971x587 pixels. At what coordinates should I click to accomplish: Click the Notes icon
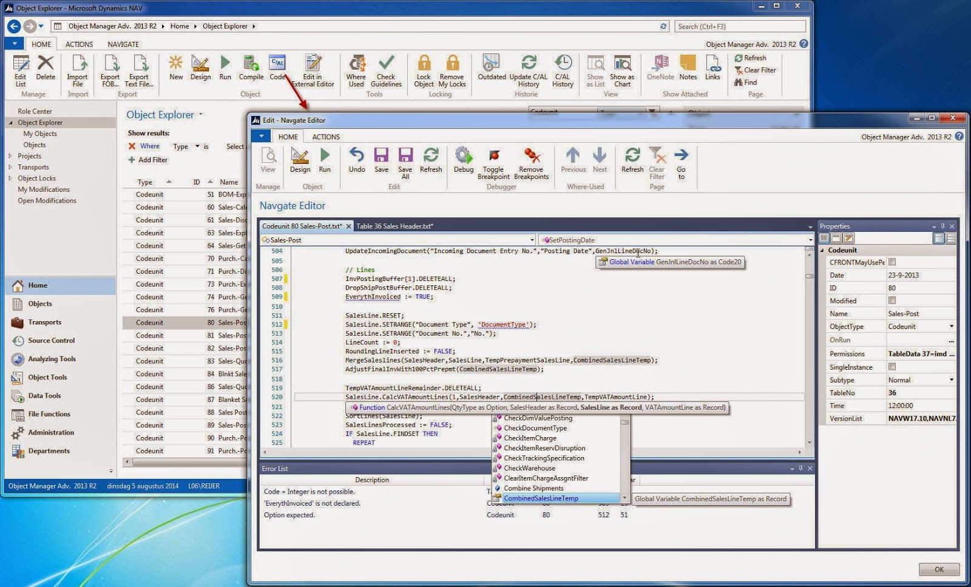coord(688,67)
